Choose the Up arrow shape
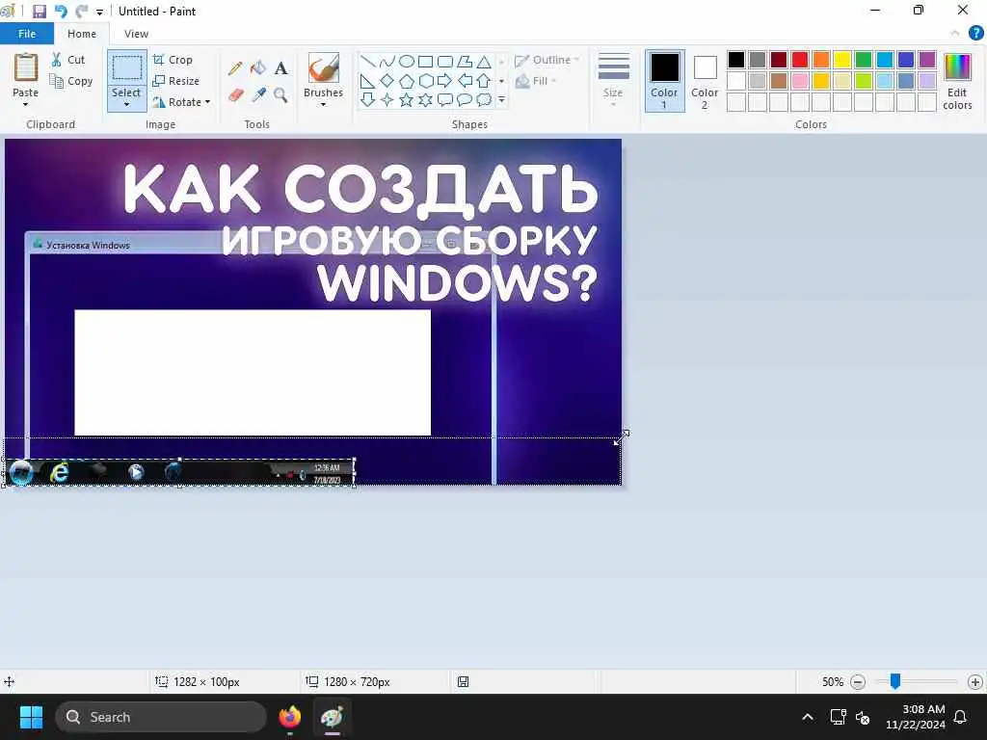 click(484, 81)
